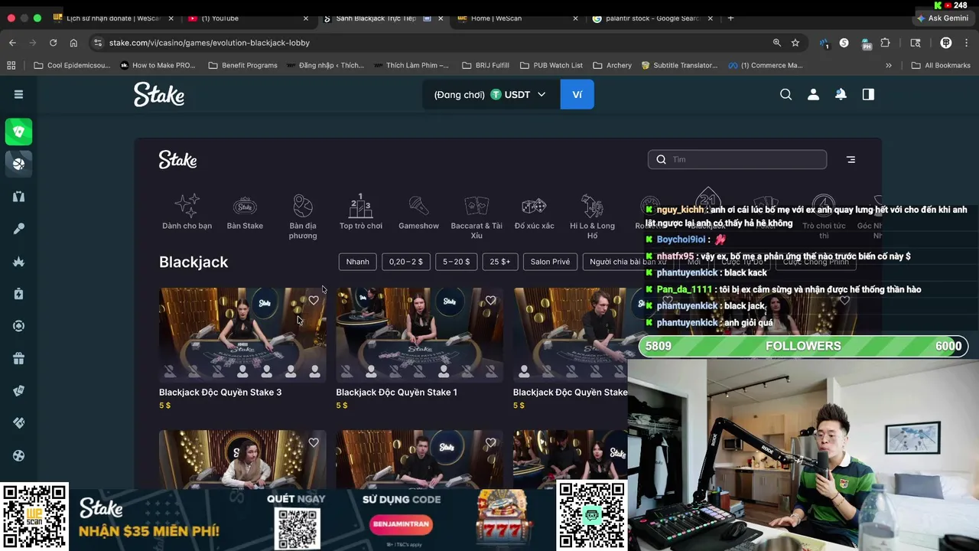Image resolution: width=979 pixels, height=551 pixels.
Task: Open the Chrome three-dot menu
Action: tap(968, 43)
